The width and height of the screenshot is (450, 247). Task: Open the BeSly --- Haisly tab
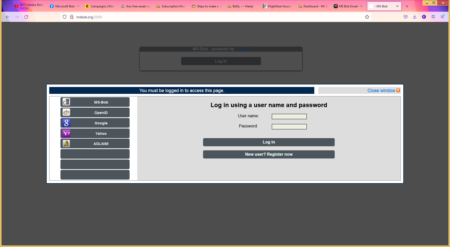coord(242,6)
